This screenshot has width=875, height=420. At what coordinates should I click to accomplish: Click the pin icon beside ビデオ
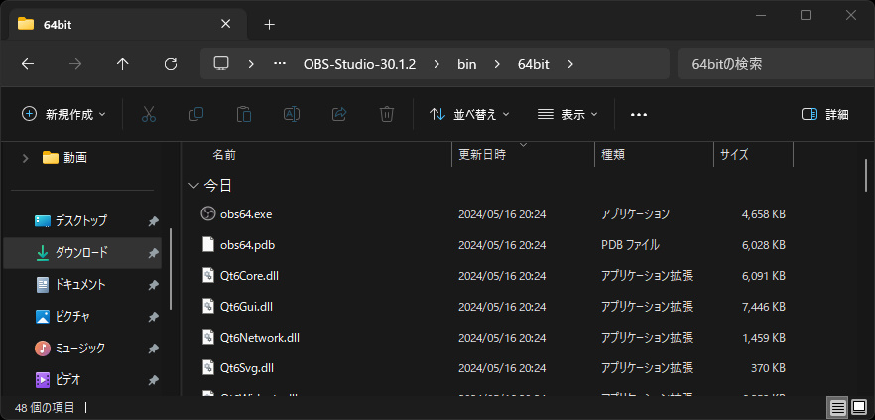pyautogui.click(x=153, y=380)
